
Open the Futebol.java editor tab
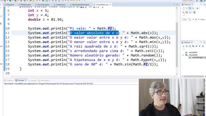click(60, 5)
